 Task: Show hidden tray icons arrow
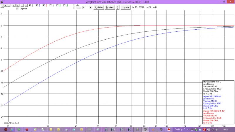tap(188, 130)
